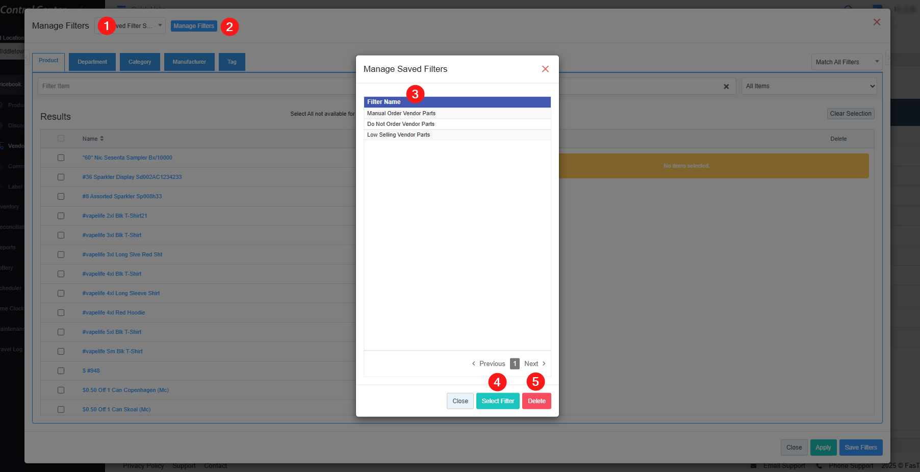The width and height of the screenshot is (920, 472).
Task: Check the select-all checkbox in Results header
Action: (61, 139)
